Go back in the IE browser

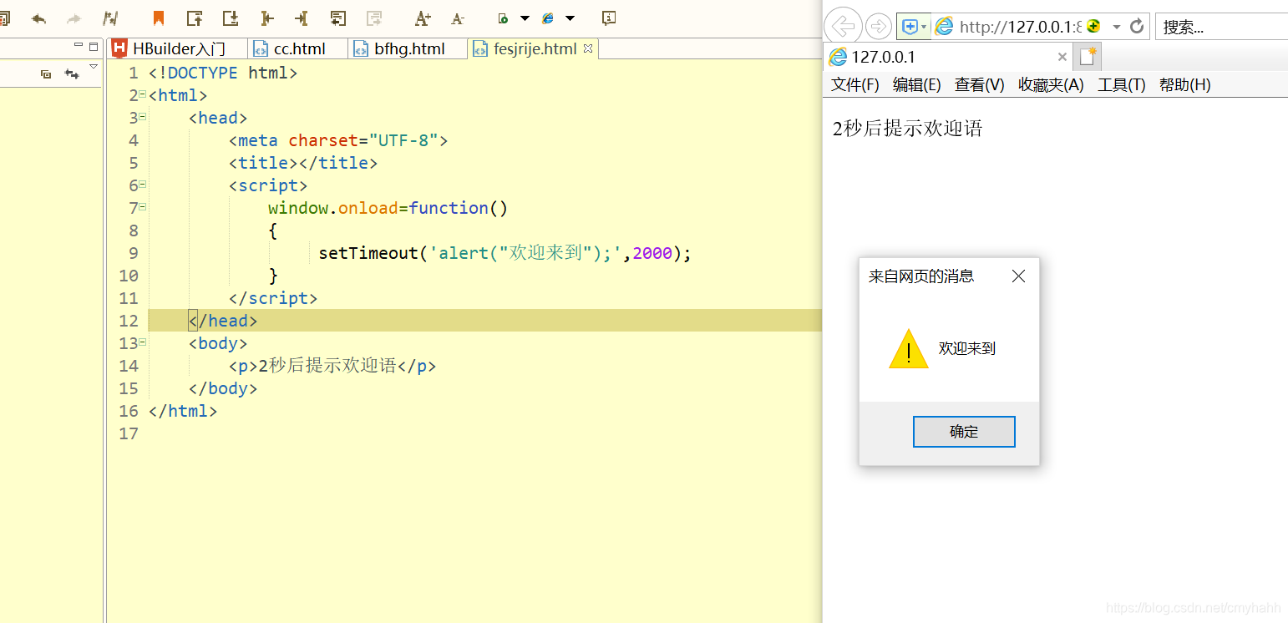tap(844, 26)
